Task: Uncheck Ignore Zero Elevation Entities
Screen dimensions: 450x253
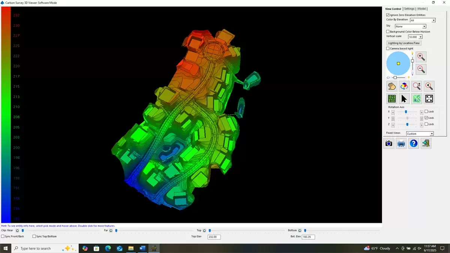Action: [x=388, y=15]
